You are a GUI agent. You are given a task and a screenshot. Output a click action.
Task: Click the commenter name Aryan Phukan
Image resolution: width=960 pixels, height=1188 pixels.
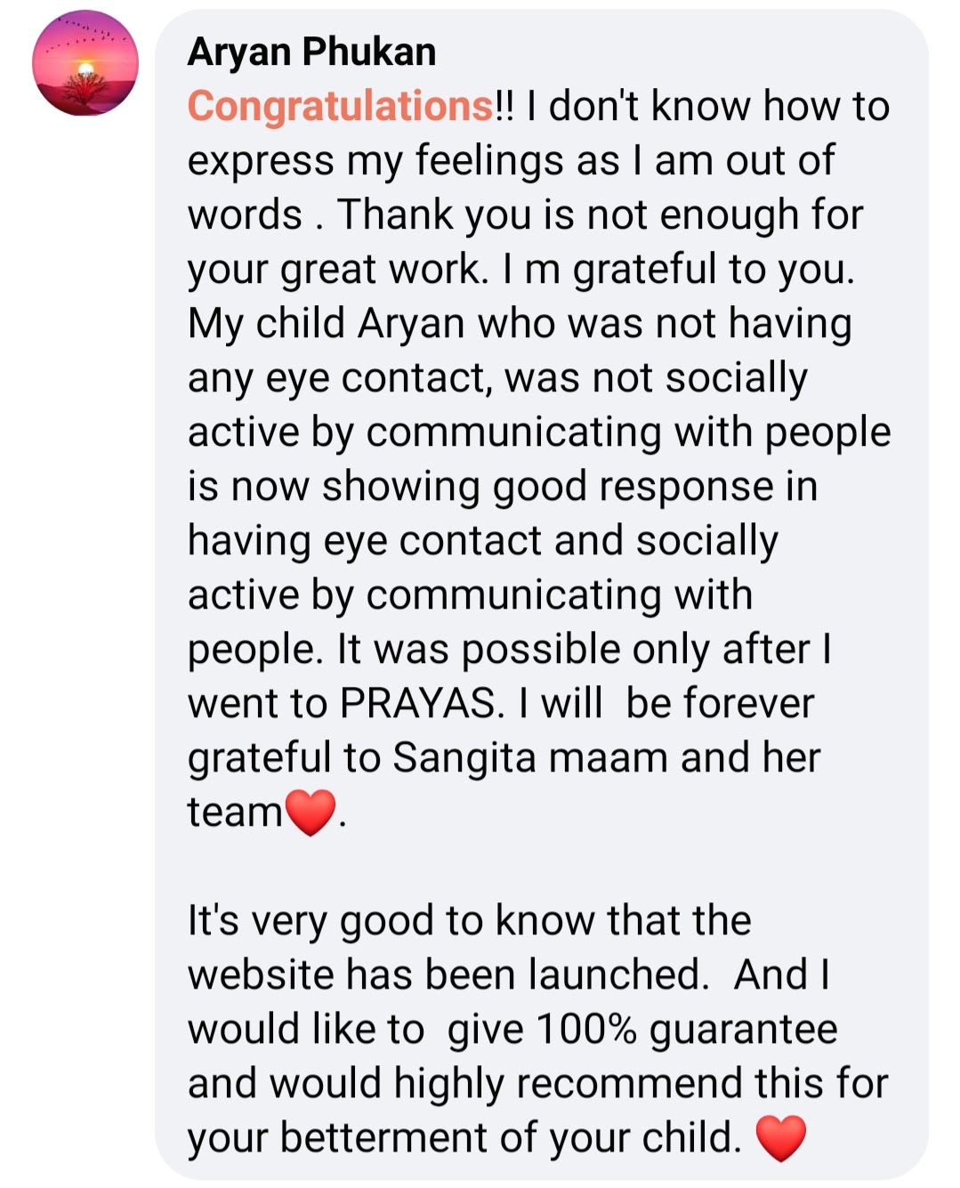coord(311,52)
